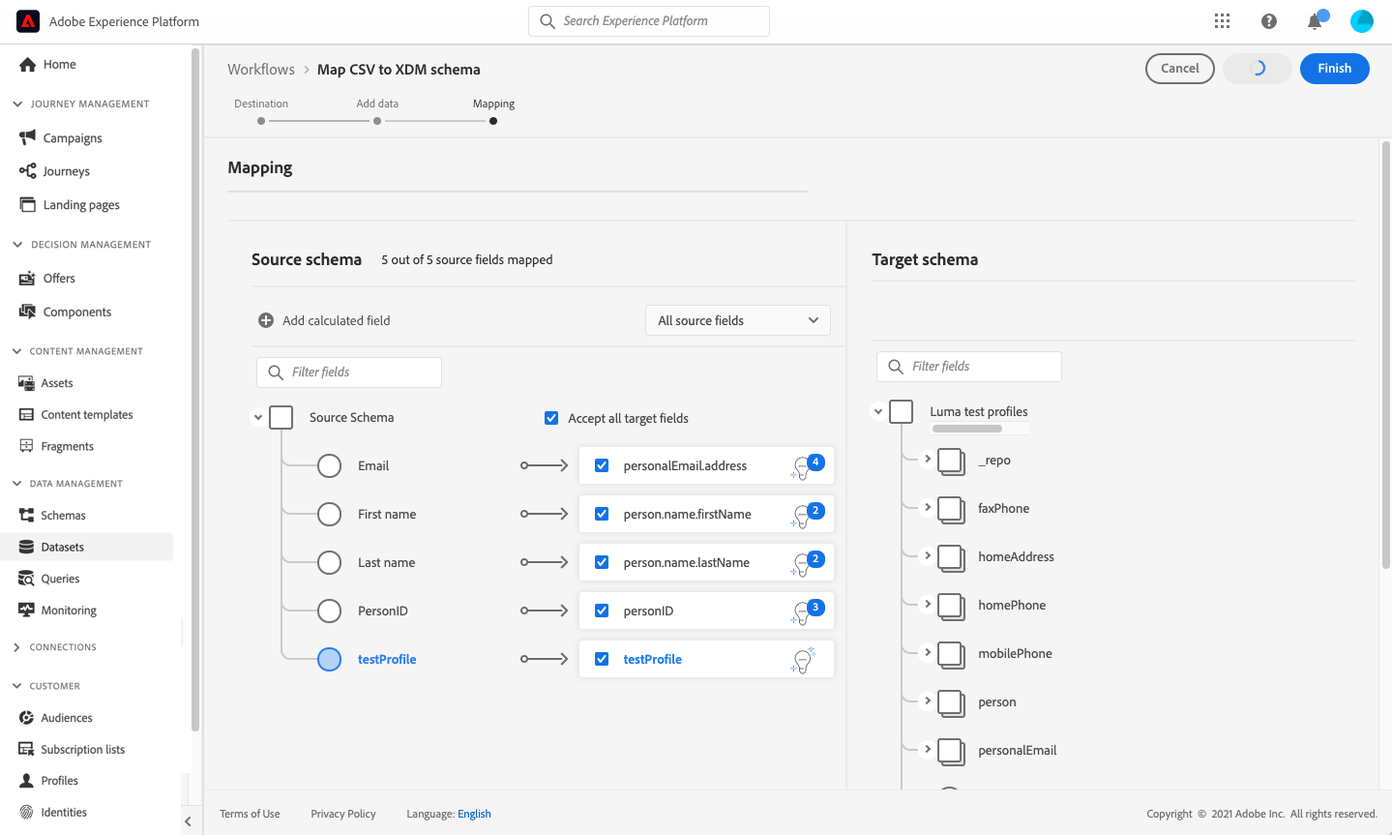Click the Add calculated field plus icon
The height and width of the screenshot is (835, 1392).
coord(266,320)
